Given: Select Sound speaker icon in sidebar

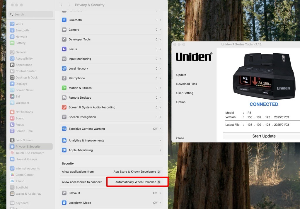Looking at the screenshot, I should point(12,118).
